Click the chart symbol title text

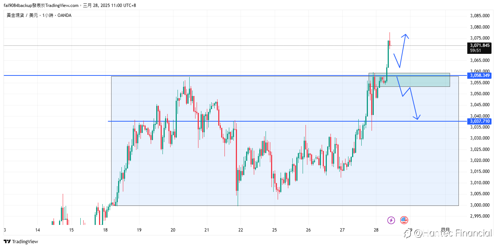click(x=39, y=15)
